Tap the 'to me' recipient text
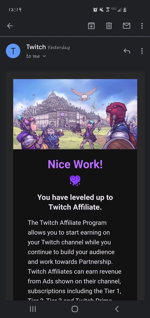Screen dimensions: 150x318 click(x=33, y=56)
